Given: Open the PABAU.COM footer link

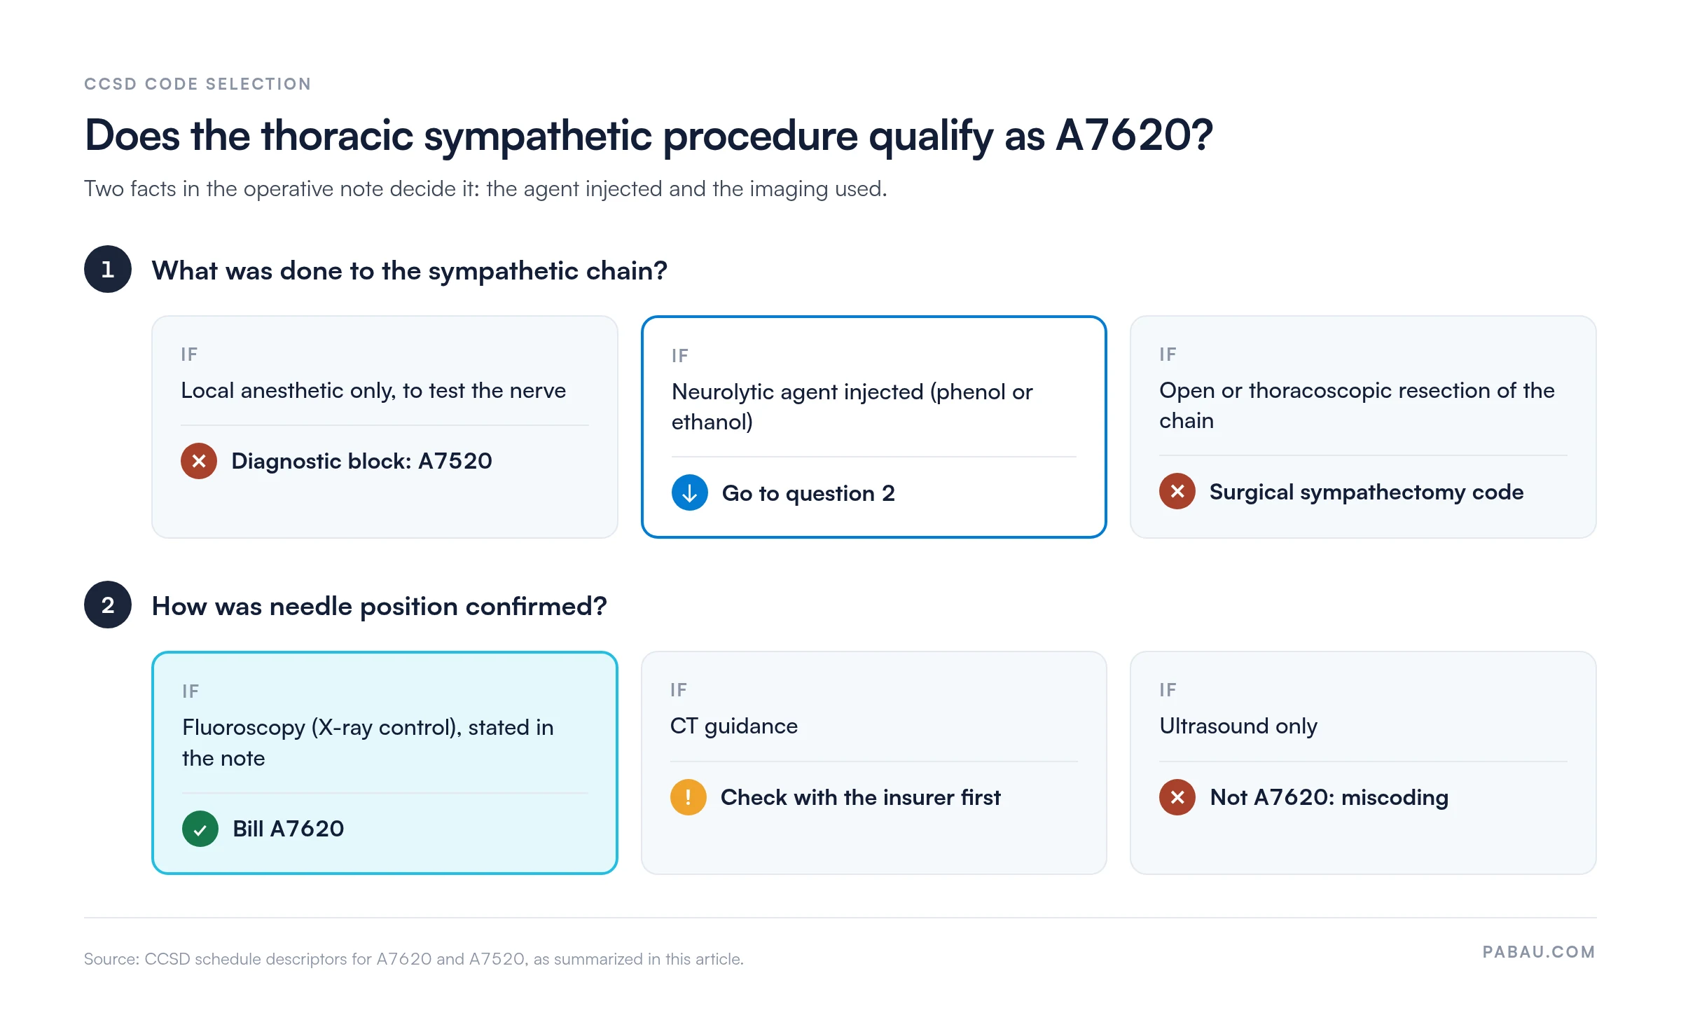Looking at the screenshot, I should tap(1539, 952).
